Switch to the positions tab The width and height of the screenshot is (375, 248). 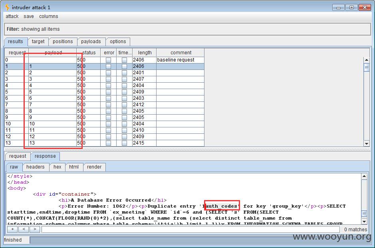(63, 42)
